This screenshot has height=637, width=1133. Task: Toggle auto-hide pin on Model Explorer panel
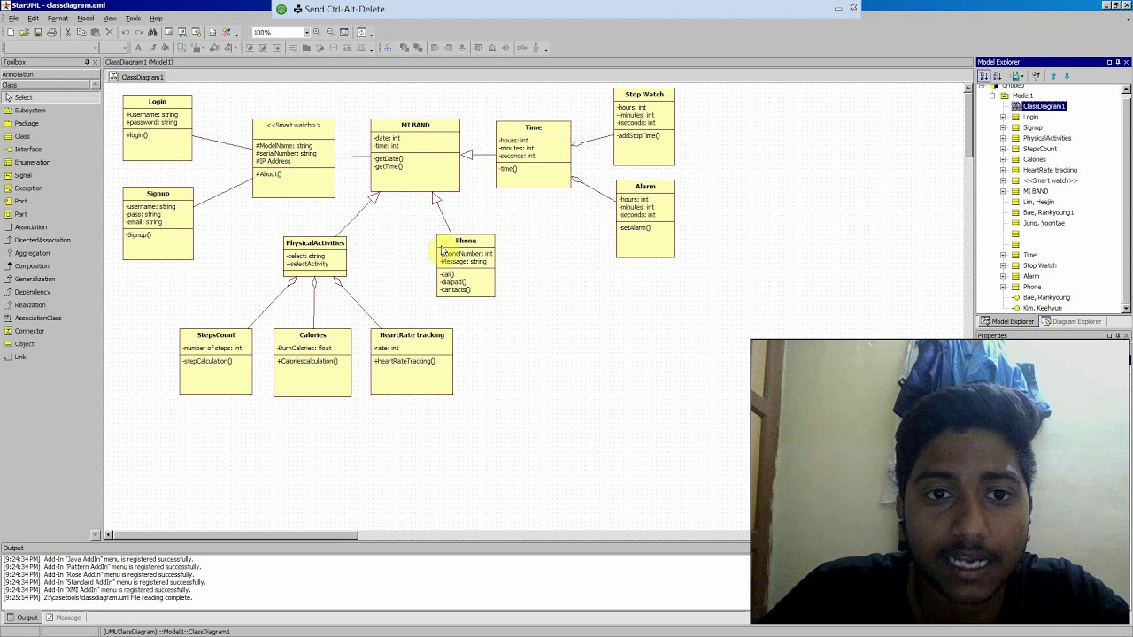coord(1117,62)
